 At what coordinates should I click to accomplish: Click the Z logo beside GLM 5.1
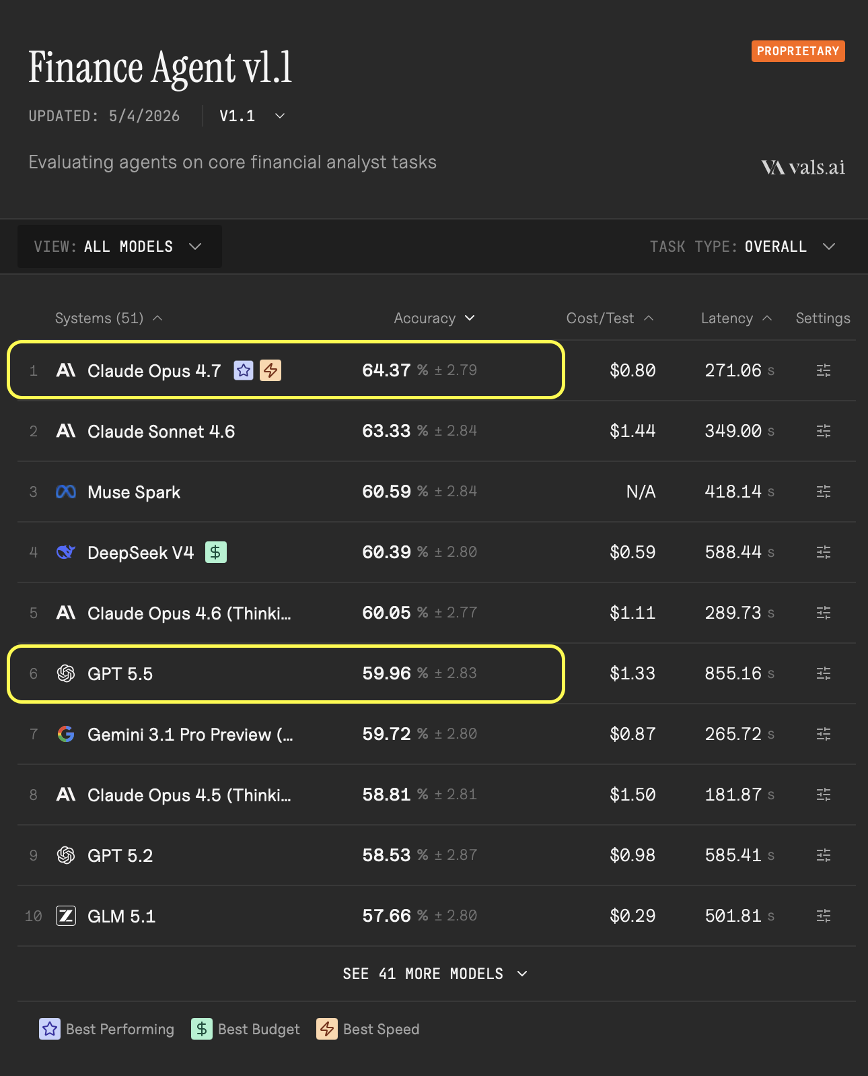[x=66, y=916]
